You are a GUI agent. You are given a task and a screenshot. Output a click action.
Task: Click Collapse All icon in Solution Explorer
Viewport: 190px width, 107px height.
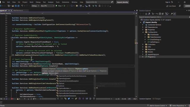160,14
